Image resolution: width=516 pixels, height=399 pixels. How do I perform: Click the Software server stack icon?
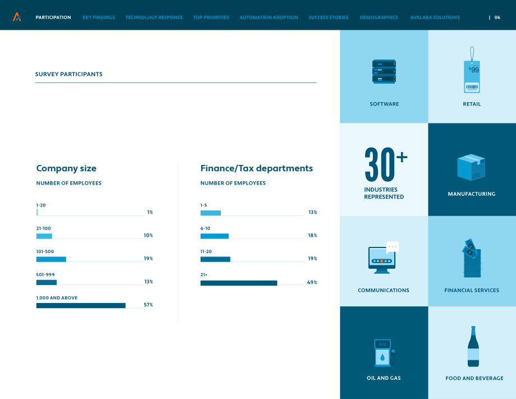384,71
